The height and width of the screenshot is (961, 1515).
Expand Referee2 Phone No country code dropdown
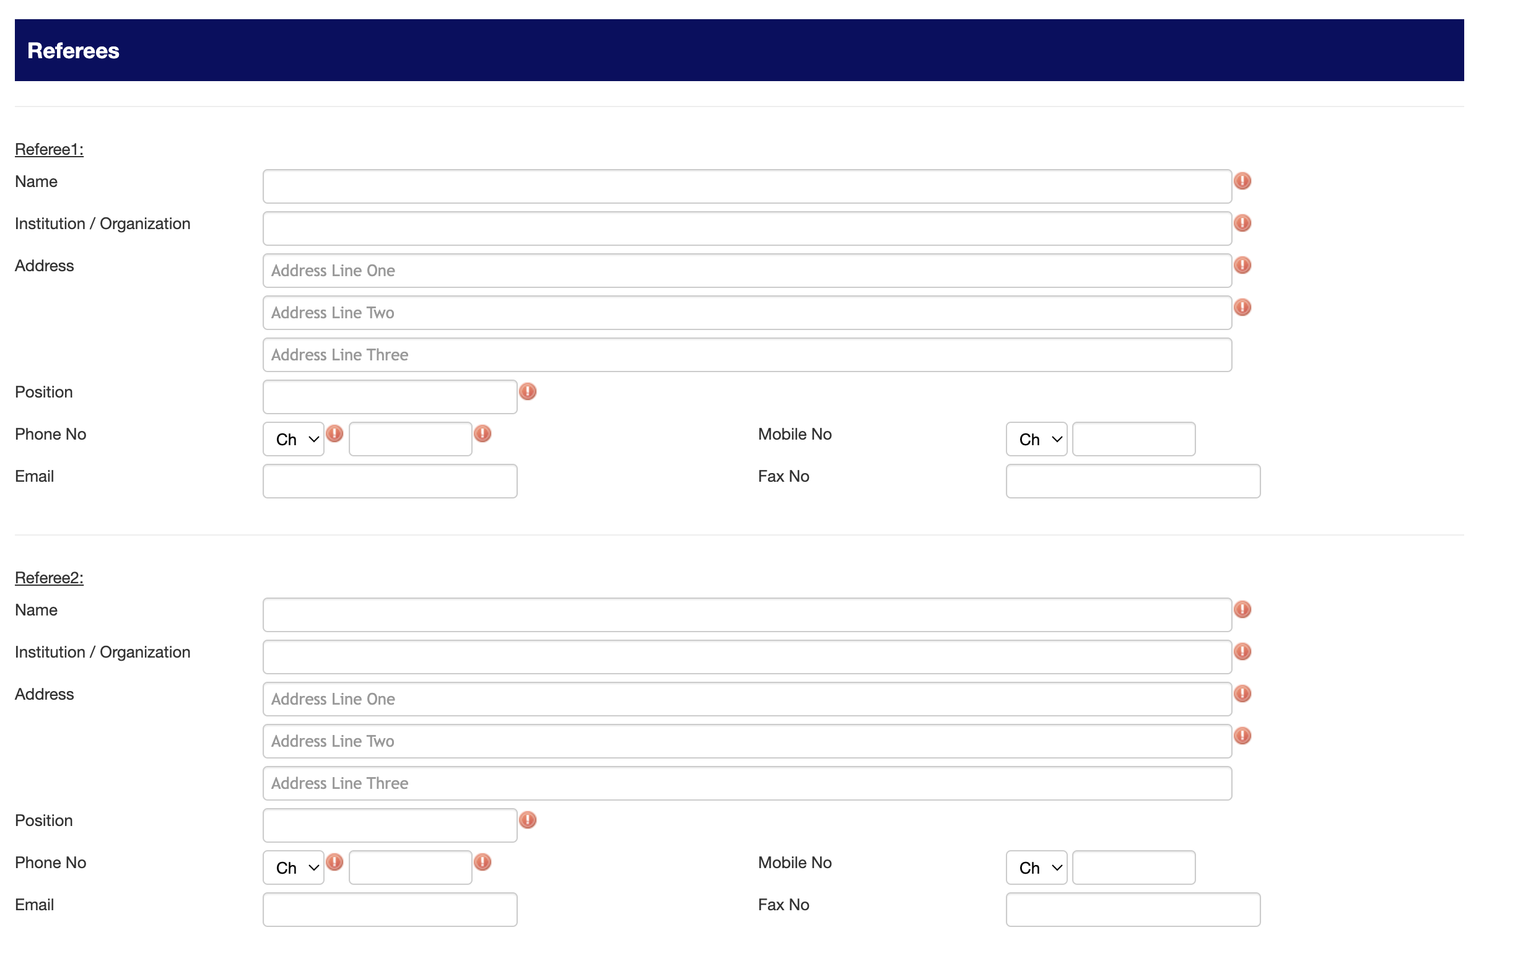tap(293, 868)
